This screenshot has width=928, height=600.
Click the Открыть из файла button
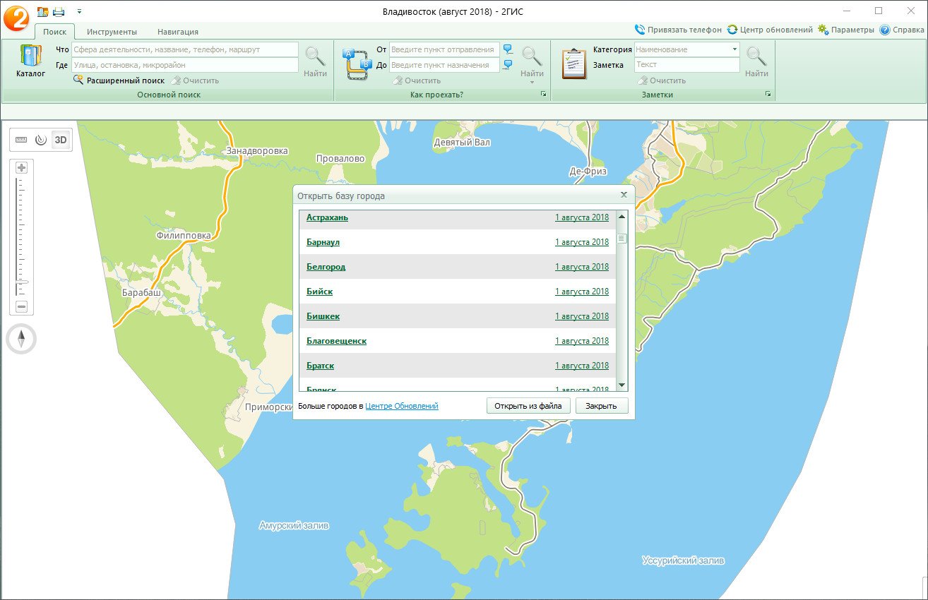coord(528,406)
